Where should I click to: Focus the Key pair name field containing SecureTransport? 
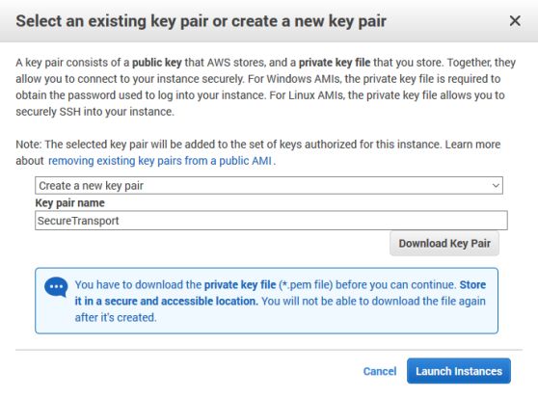coord(271,221)
